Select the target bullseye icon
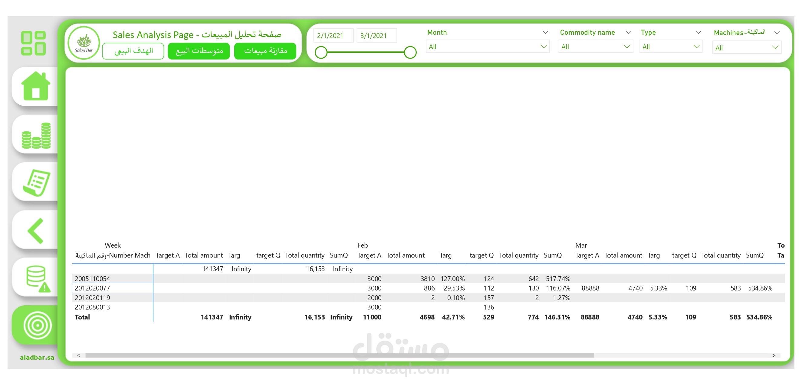 tap(37, 325)
